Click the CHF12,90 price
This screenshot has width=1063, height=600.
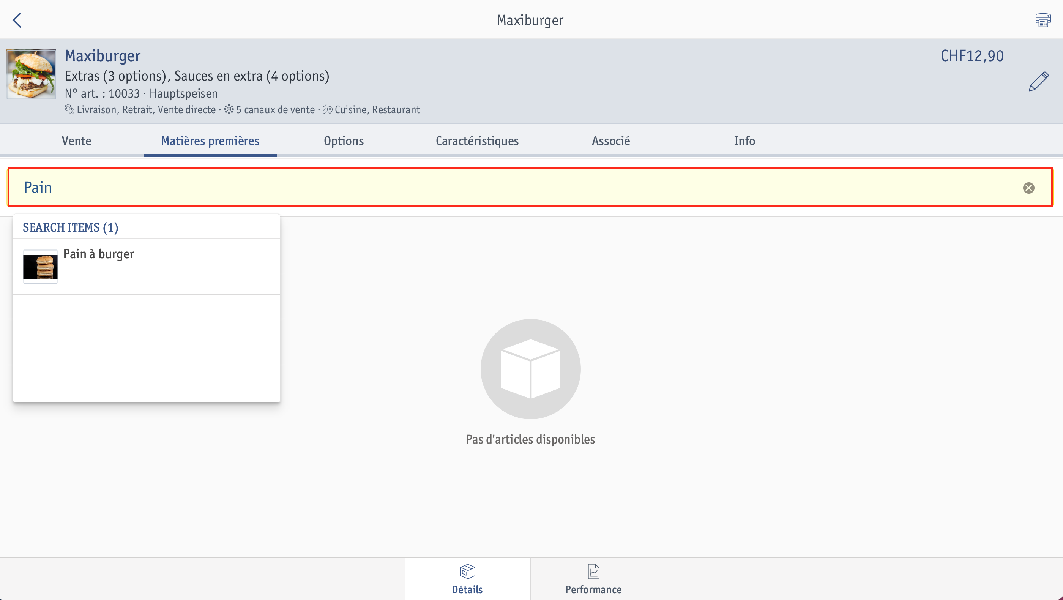pyautogui.click(x=972, y=56)
